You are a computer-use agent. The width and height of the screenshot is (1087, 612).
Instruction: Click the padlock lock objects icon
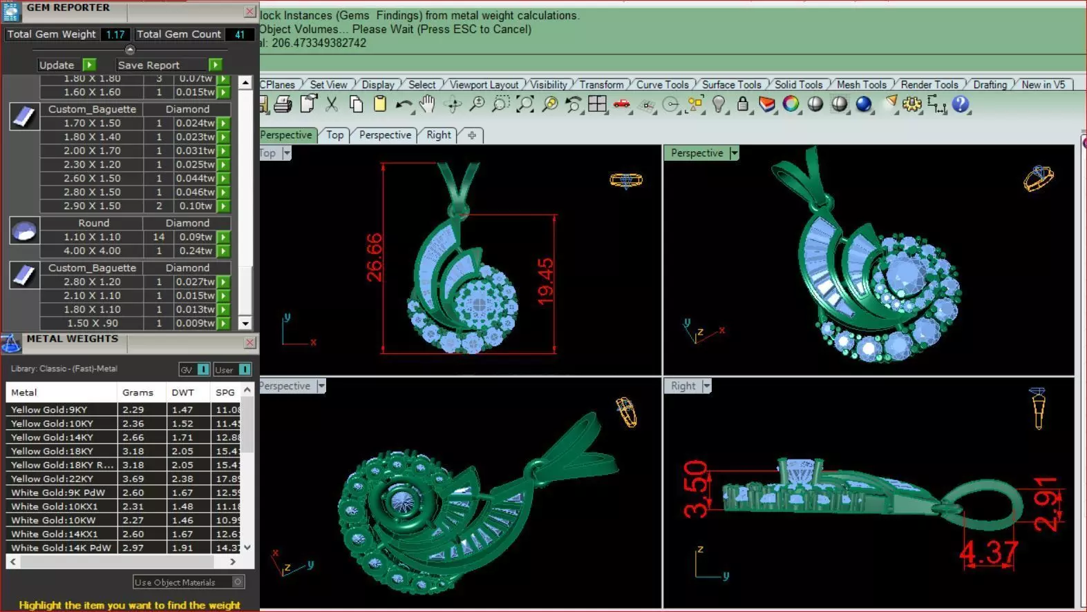tap(743, 104)
